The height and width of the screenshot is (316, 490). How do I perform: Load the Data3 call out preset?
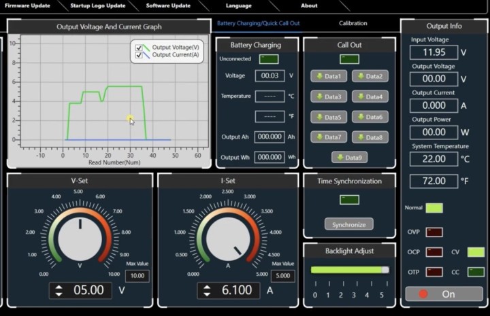click(329, 96)
